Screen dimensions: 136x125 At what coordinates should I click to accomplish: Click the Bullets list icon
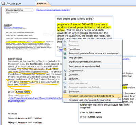coord(65,75)
